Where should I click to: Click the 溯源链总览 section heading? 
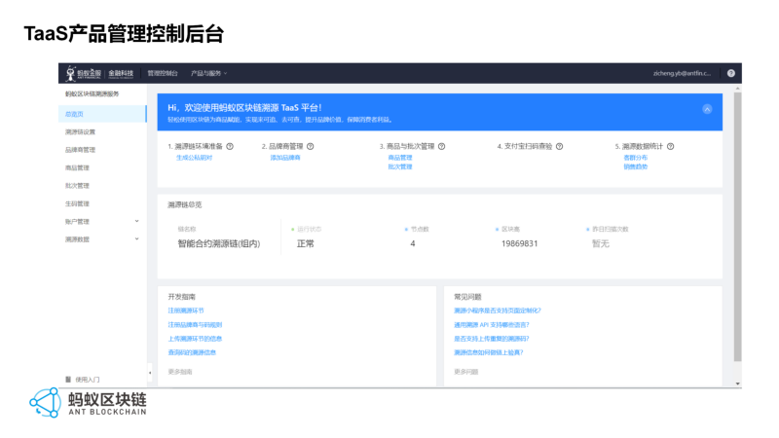point(185,204)
